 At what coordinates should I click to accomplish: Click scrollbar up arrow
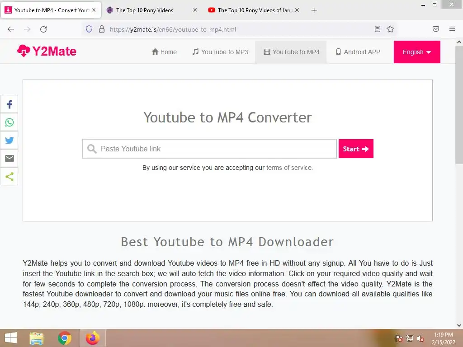click(x=459, y=42)
